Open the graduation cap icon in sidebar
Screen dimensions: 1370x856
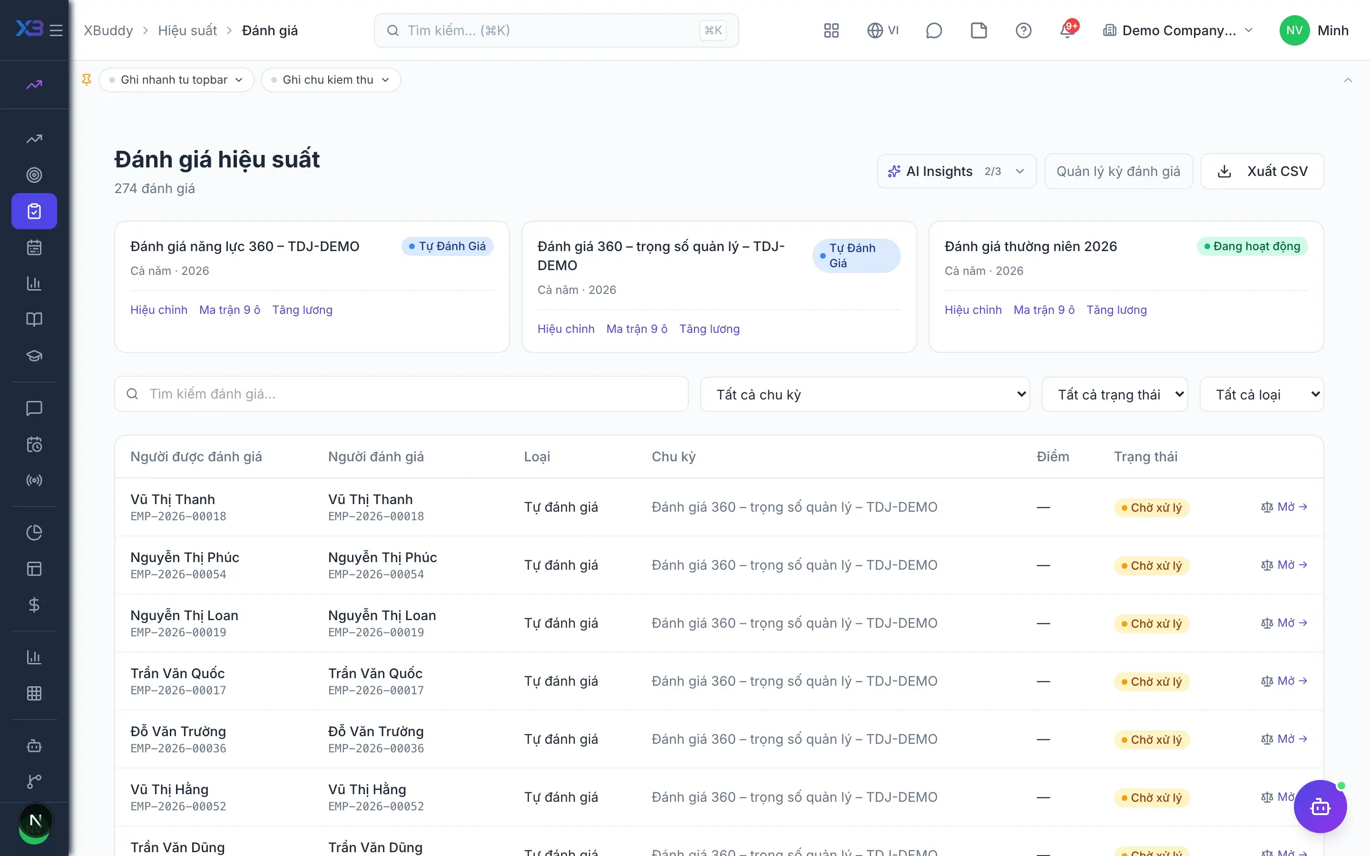pyautogui.click(x=34, y=356)
